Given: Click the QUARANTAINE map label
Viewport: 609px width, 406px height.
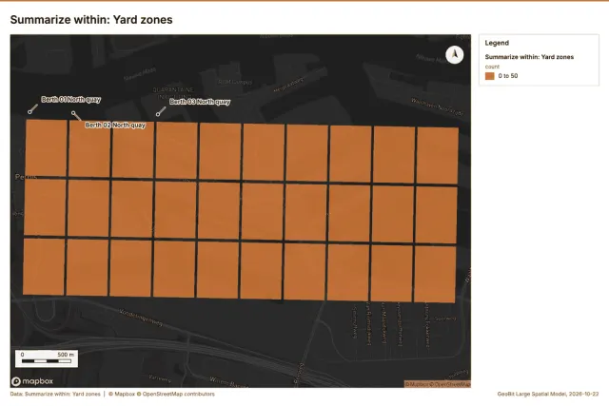Looking at the screenshot, I should click(x=173, y=89).
